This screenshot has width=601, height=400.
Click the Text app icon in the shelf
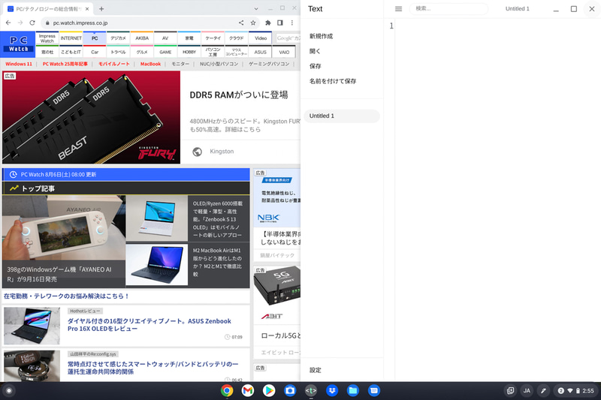click(311, 390)
